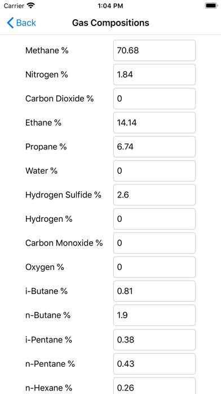Select the n-Pentane % field
221x394 pixels.
point(154,364)
